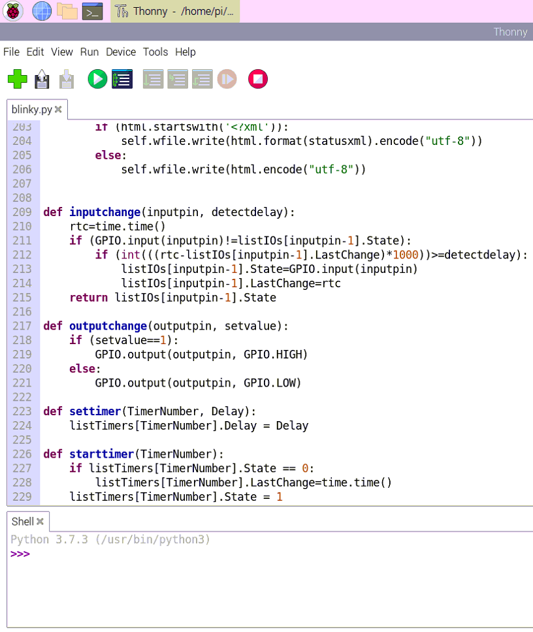Click the Step out icon

pyautogui.click(x=202, y=79)
